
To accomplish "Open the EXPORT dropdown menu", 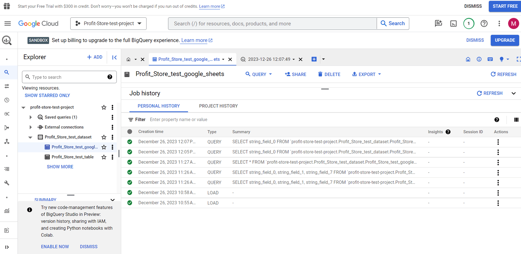I will point(366,74).
